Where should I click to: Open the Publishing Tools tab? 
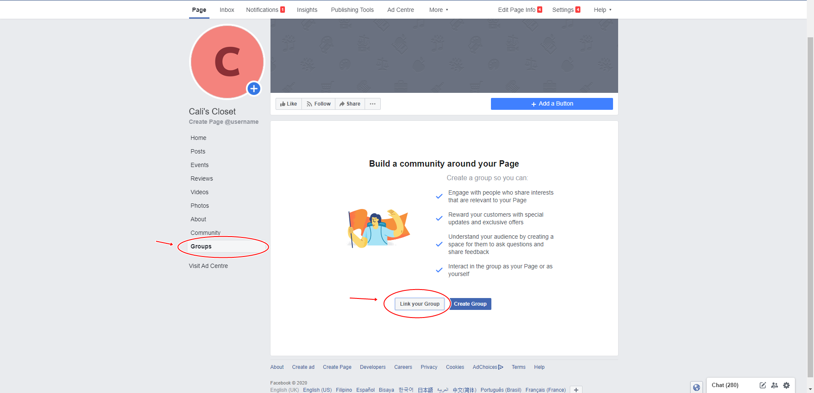click(352, 9)
